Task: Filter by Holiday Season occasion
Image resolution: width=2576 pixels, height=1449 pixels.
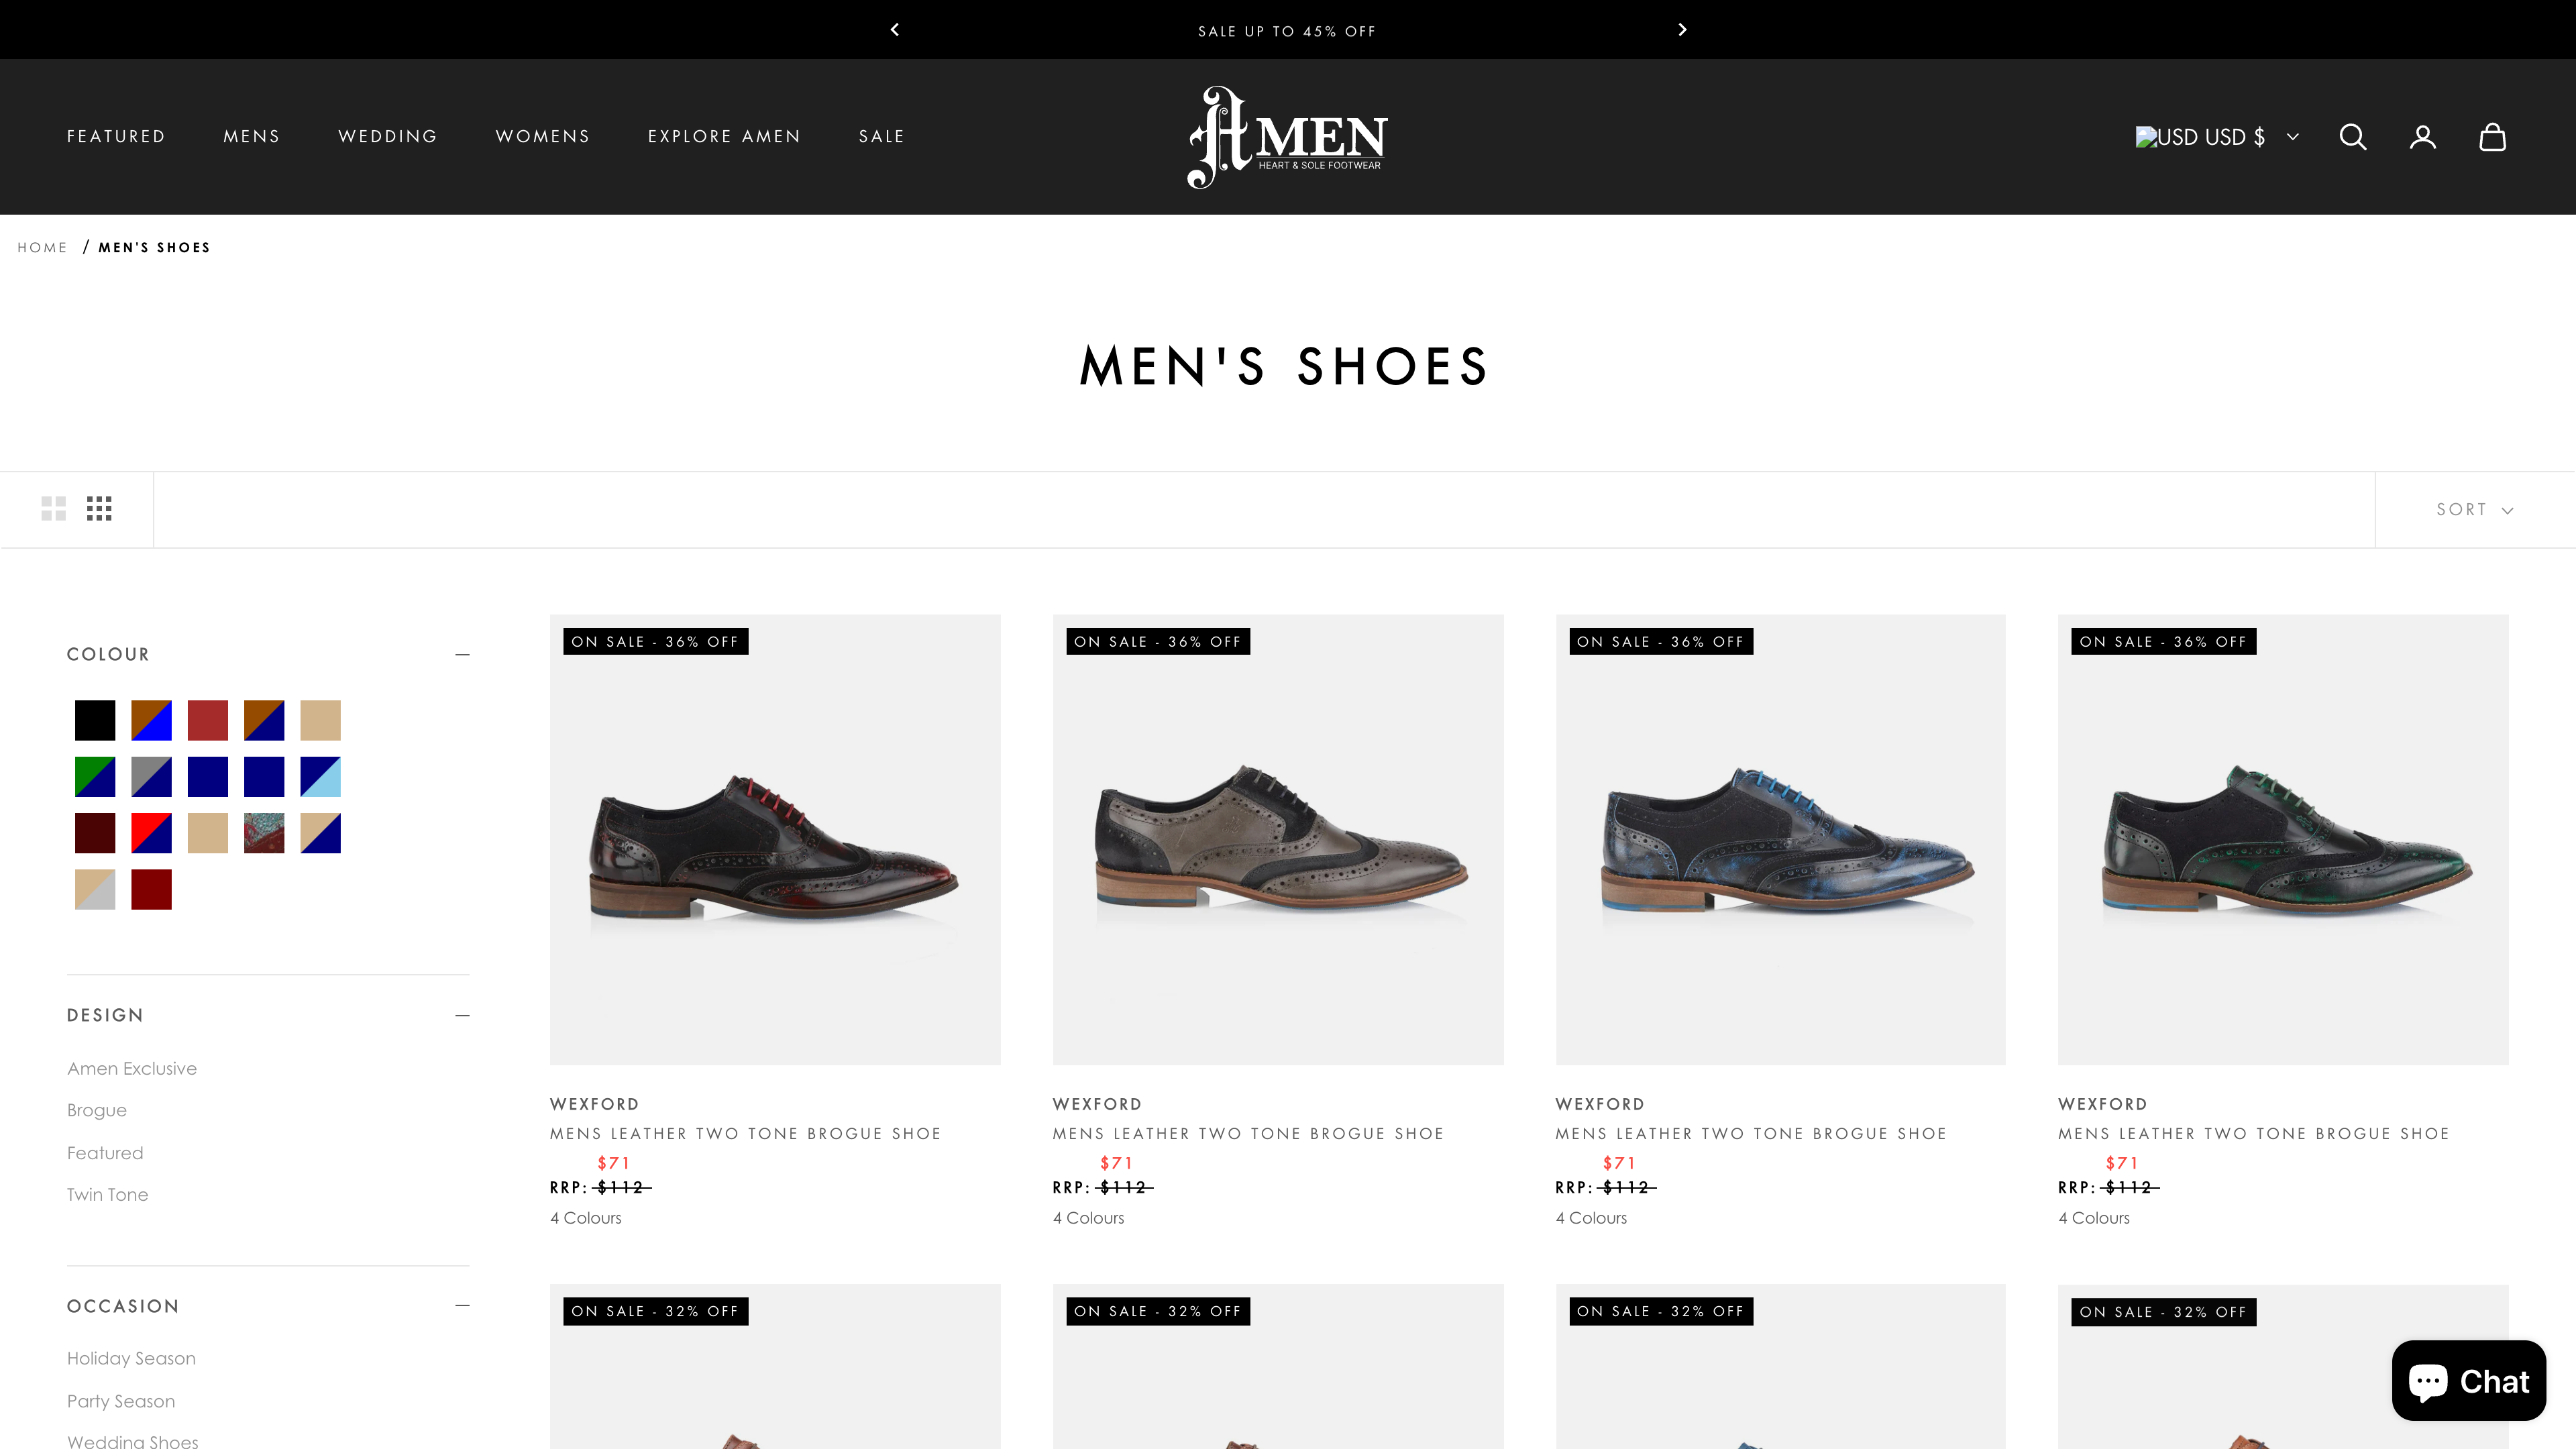Action: tap(130, 1358)
